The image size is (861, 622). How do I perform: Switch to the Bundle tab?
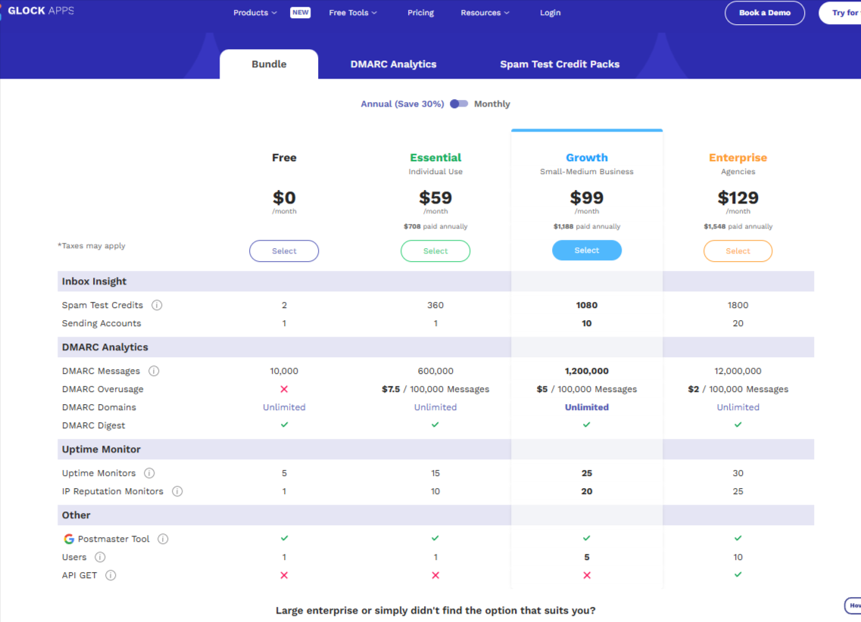269,64
